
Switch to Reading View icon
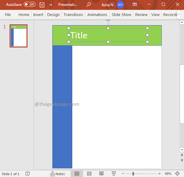[x=101, y=174]
